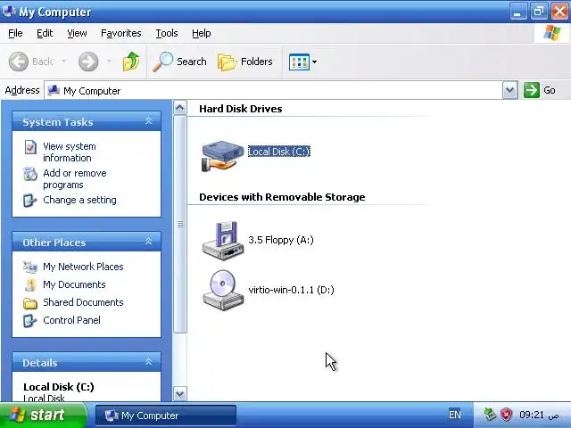Screen dimensions: 571x428
Task: Collapse the Details panel
Action: 149,362
